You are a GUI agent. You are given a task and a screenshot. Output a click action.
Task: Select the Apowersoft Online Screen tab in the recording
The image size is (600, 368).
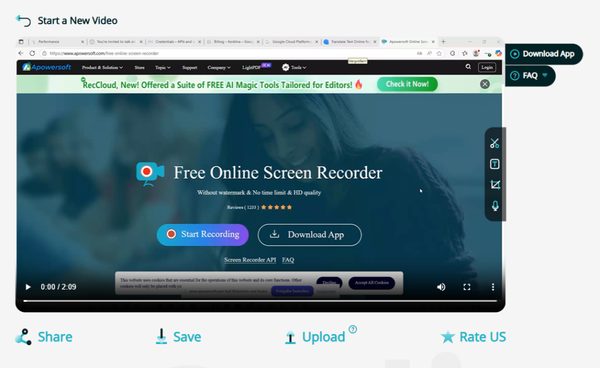[x=408, y=42]
